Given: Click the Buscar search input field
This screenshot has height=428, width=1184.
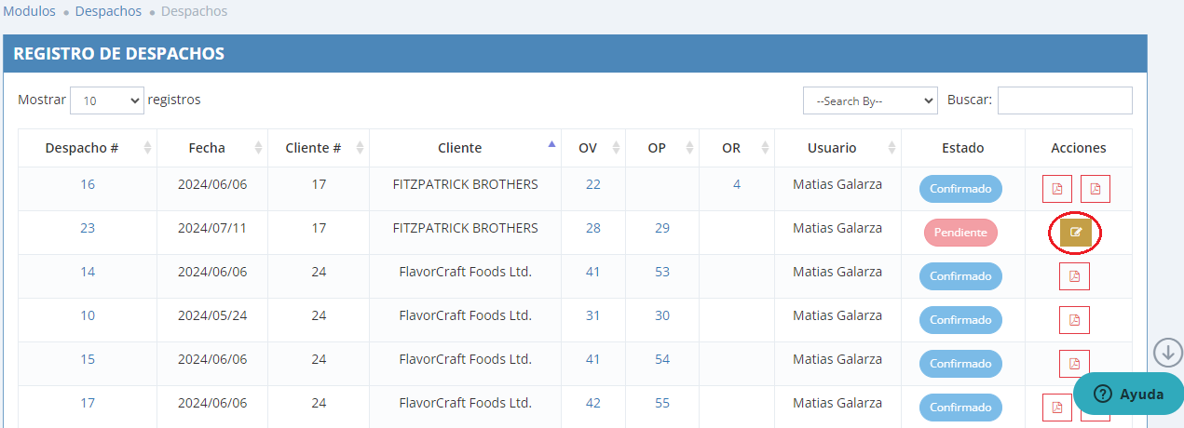Looking at the screenshot, I should [x=1064, y=100].
